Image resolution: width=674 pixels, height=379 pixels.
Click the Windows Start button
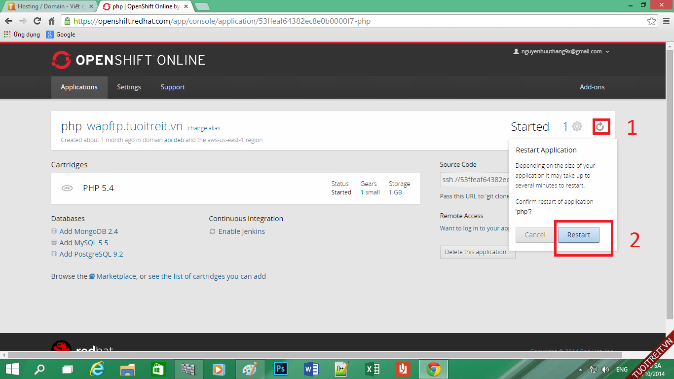coord(12,369)
